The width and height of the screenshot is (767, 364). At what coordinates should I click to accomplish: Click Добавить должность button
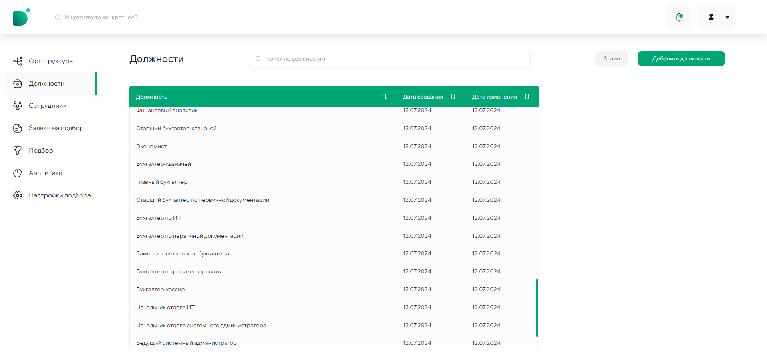pyautogui.click(x=681, y=58)
